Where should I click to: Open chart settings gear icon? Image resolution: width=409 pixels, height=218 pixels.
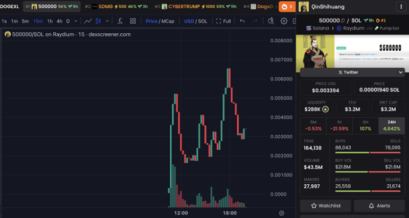pyautogui.click(x=284, y=21)
